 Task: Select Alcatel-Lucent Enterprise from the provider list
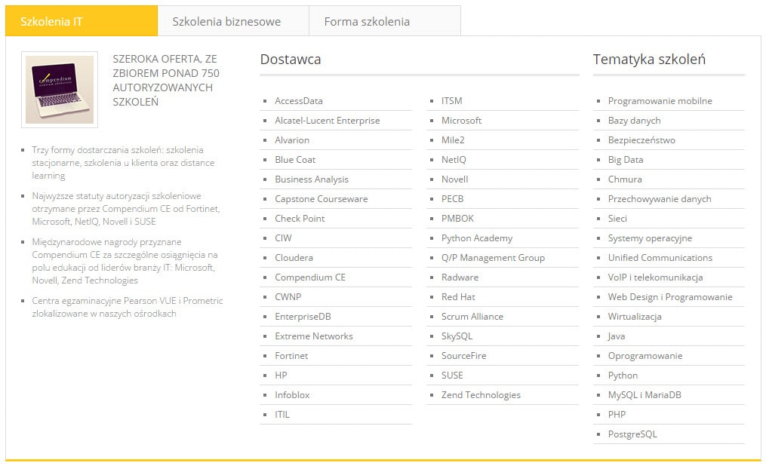(x=327, y=121)
